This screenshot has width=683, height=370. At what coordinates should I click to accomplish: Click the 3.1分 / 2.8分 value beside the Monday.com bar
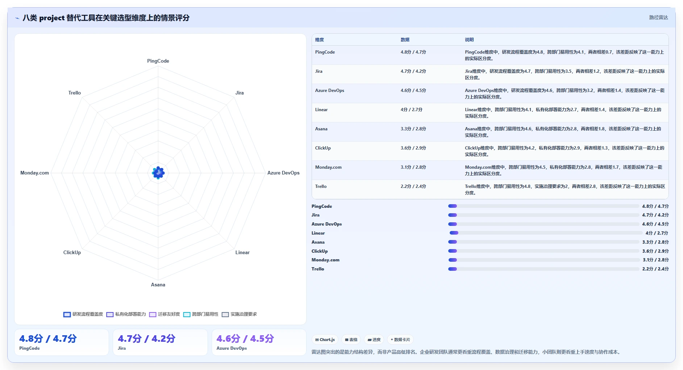pyautogui.click(x=656, y=260)
